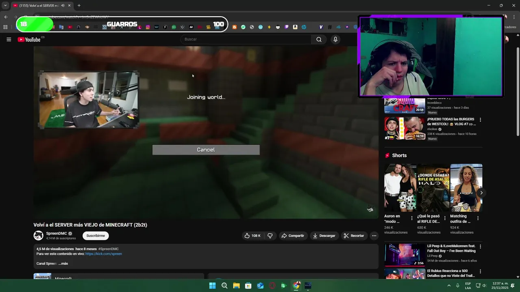The height and width of the screenshot is (292, 520).
Task: Open options for El Rubius Reacciona video
Action: click(x=480, y=271)
